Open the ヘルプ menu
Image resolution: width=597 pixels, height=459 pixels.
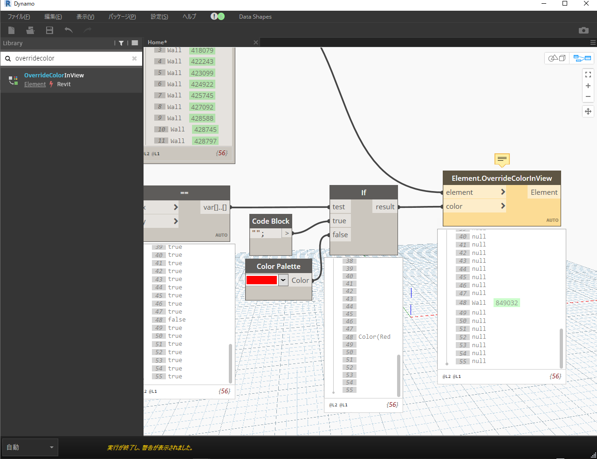(x=189, y=17)
